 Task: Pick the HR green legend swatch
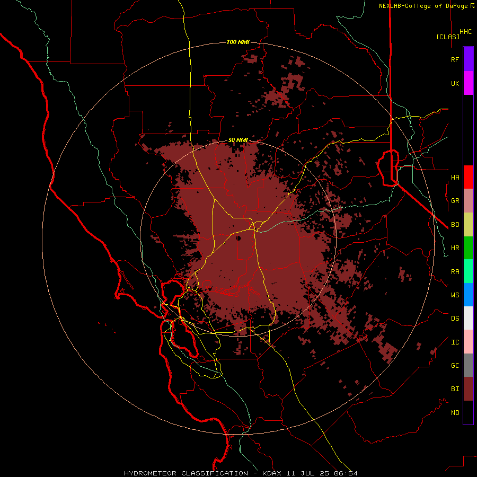tap(468, 248)
